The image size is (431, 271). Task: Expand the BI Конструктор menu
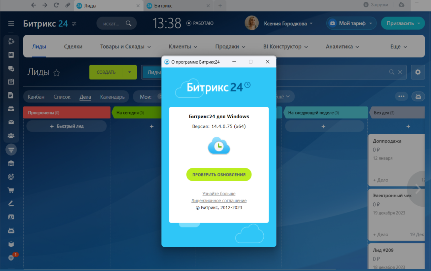pyautogui.click(x=286, y=47)
